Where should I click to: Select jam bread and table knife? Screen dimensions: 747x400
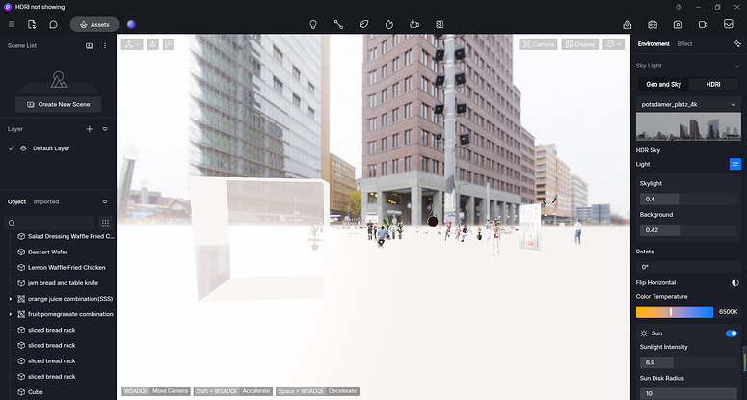(63, 282)
